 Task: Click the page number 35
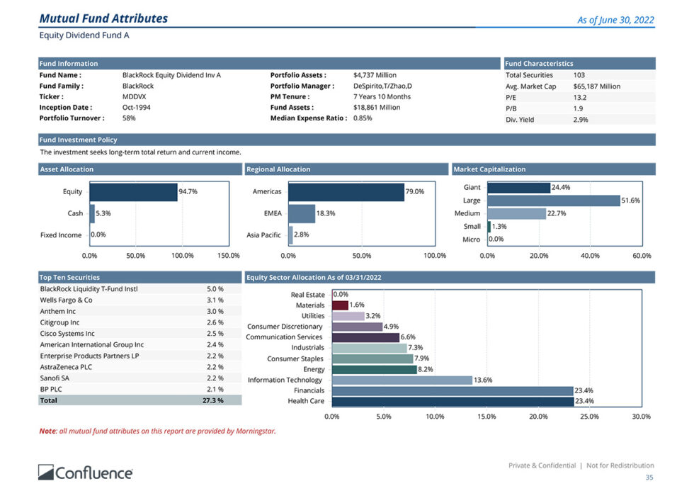click(651, 478)
